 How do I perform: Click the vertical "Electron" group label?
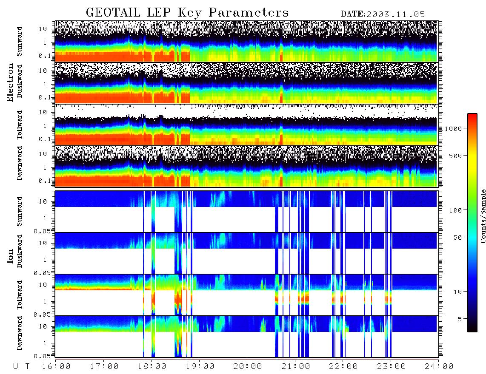click(10, 82)
